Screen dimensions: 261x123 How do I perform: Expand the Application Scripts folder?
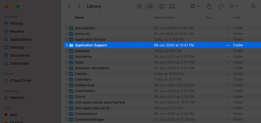click(67, 39)
